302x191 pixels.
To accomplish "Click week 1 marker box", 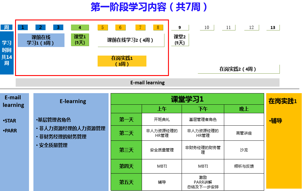I will click(22, 27).
